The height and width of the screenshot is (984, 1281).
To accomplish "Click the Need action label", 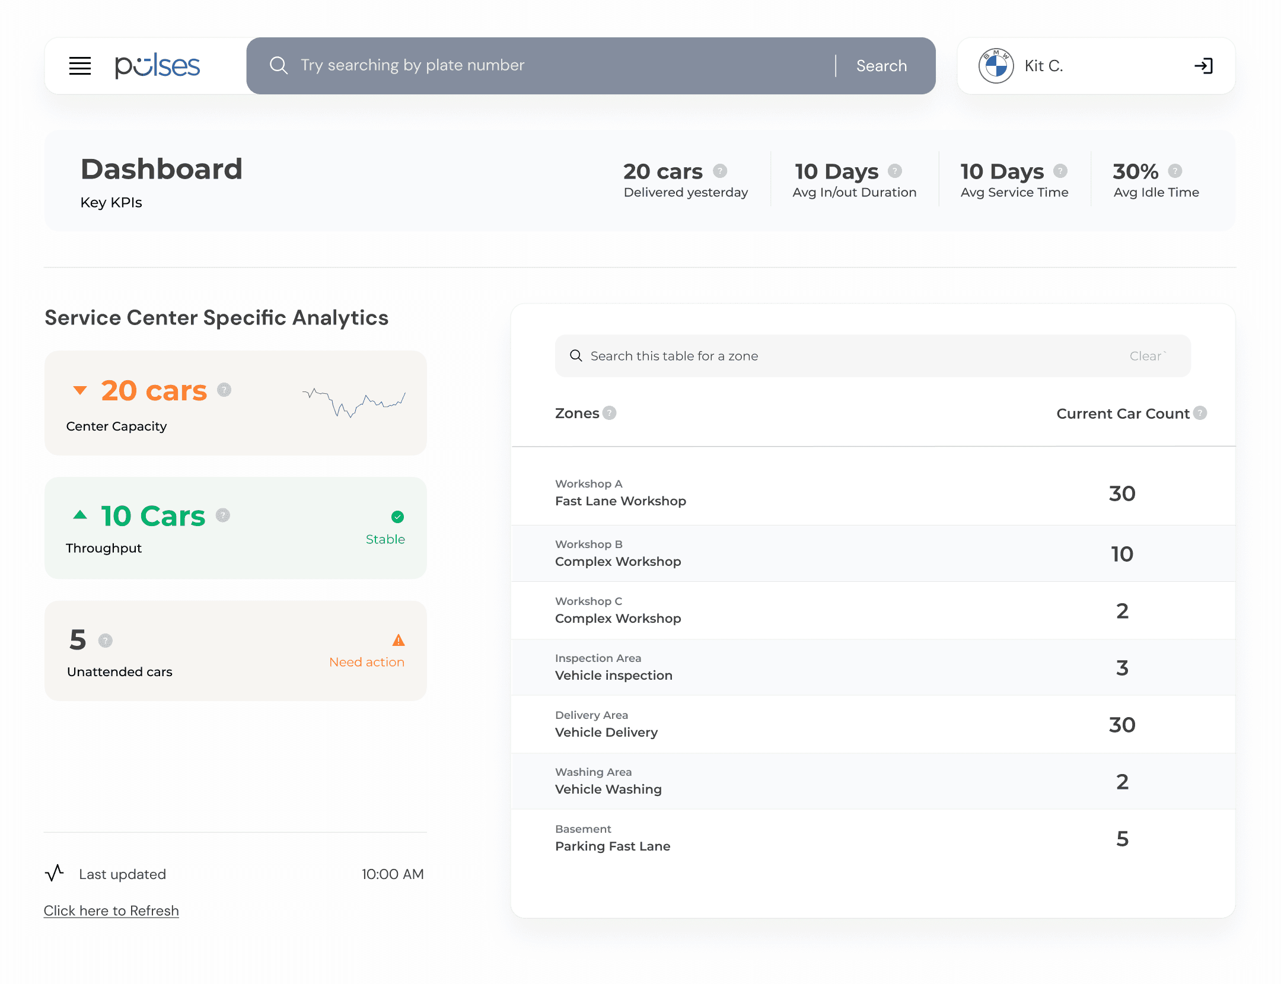I will [367, 662].
